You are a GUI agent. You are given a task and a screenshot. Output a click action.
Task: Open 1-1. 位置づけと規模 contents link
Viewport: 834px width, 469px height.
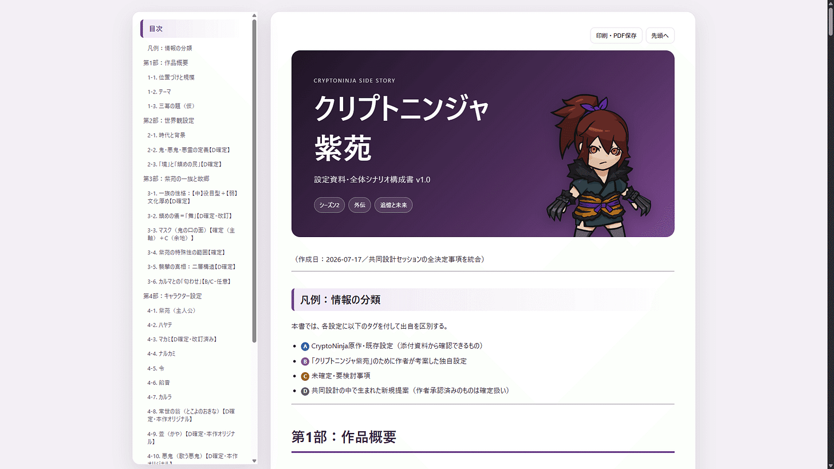point(172,77)
